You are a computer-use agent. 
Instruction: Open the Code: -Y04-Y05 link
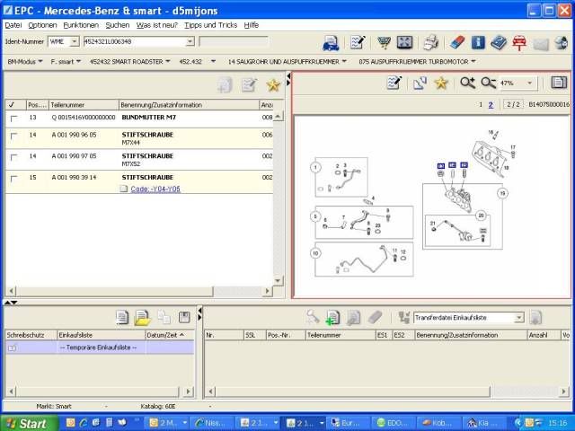155,189
